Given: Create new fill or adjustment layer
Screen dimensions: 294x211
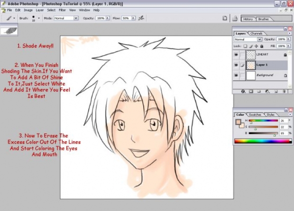Looking at the screenshot, I should click(267, 92).
